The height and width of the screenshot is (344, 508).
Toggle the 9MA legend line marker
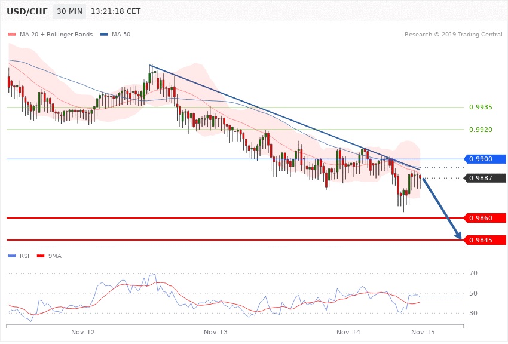tap(41, 256)
